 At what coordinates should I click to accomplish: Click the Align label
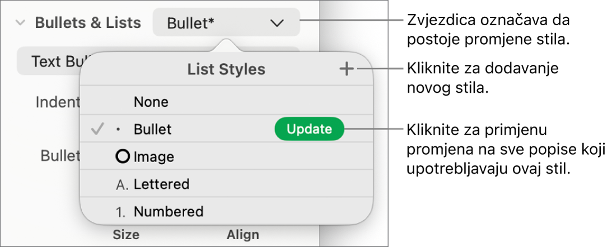point(242,235)
